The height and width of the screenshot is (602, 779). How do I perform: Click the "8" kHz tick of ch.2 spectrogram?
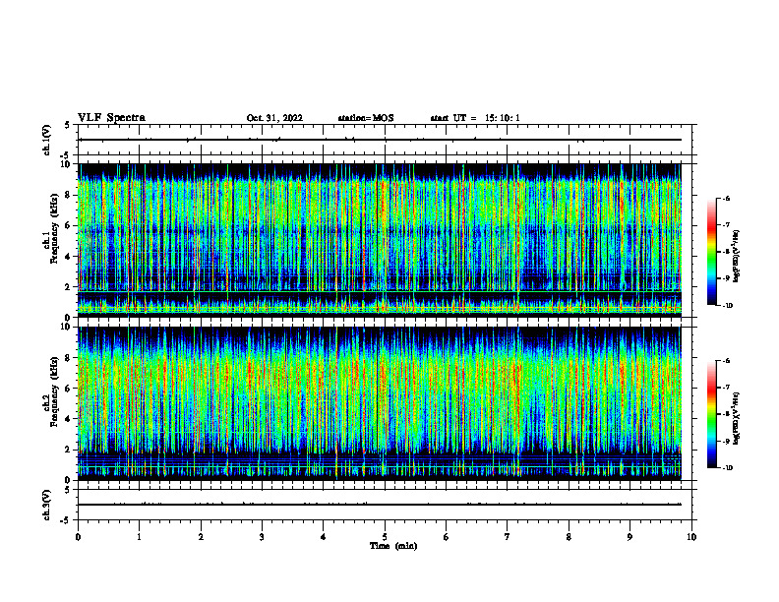(69, 358)
